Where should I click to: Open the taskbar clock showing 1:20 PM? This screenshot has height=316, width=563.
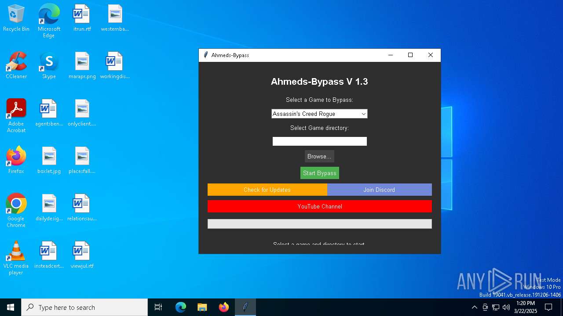pyautogui.click(x=526, y=307)
